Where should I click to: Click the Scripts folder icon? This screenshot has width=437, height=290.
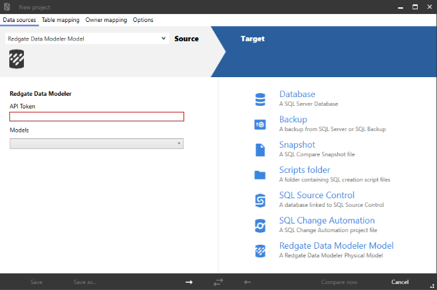(260, 175)
